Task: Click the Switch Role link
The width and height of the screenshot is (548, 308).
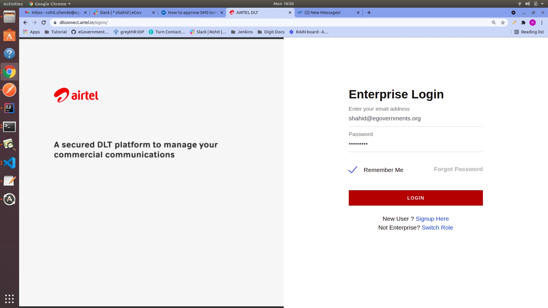Action: tap(437, 228)
